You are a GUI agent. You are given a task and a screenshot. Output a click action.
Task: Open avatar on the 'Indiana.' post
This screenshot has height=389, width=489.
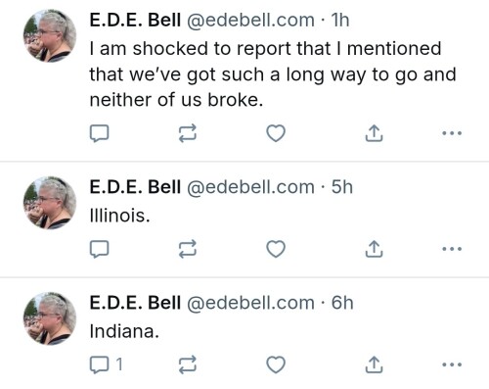[x=50, y=318]
